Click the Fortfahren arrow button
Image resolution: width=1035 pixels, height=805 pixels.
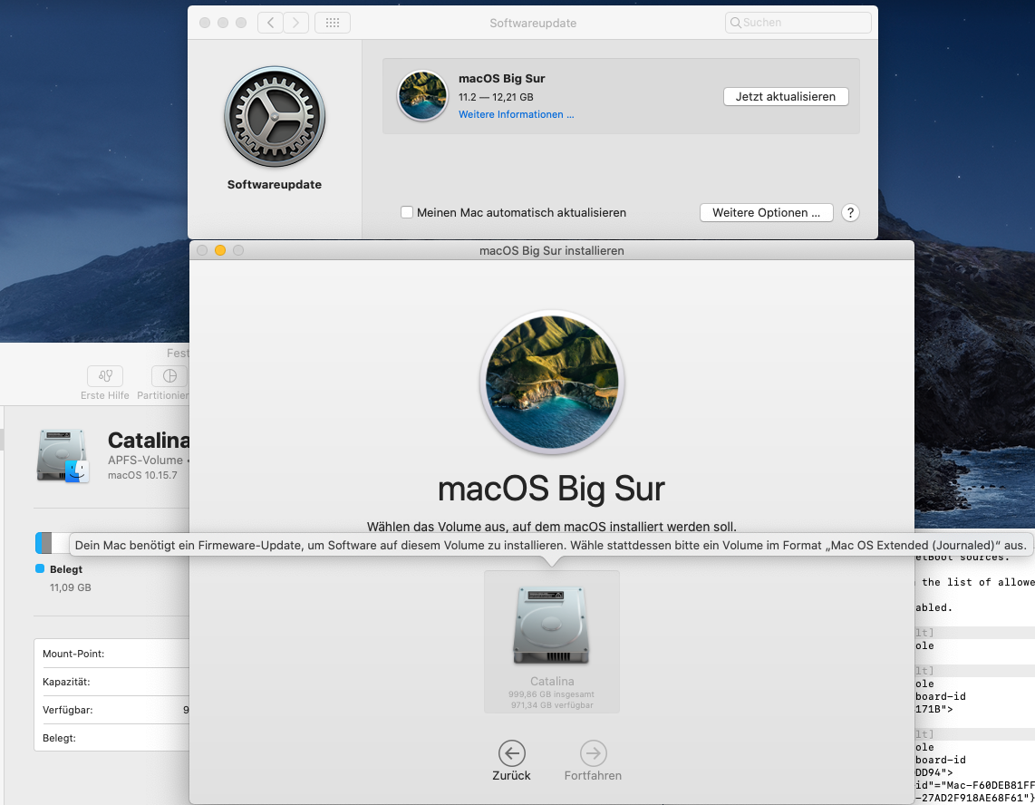pyautogui.click(x=594, y=752)
